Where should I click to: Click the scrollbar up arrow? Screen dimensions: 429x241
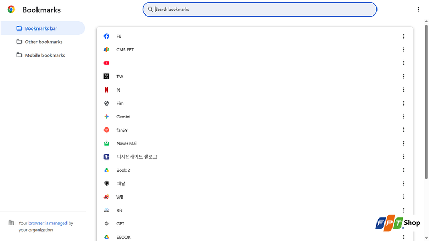coord(426,21)
